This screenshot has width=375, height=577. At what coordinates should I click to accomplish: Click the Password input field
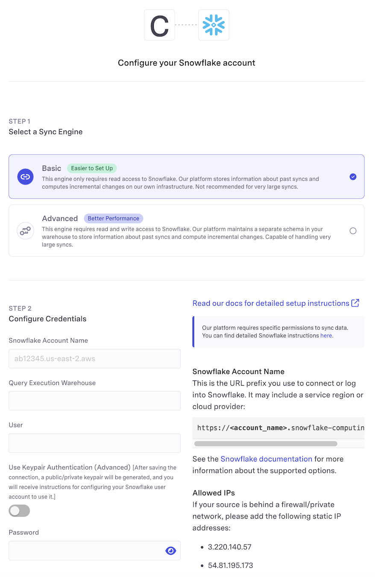(85, 550)
